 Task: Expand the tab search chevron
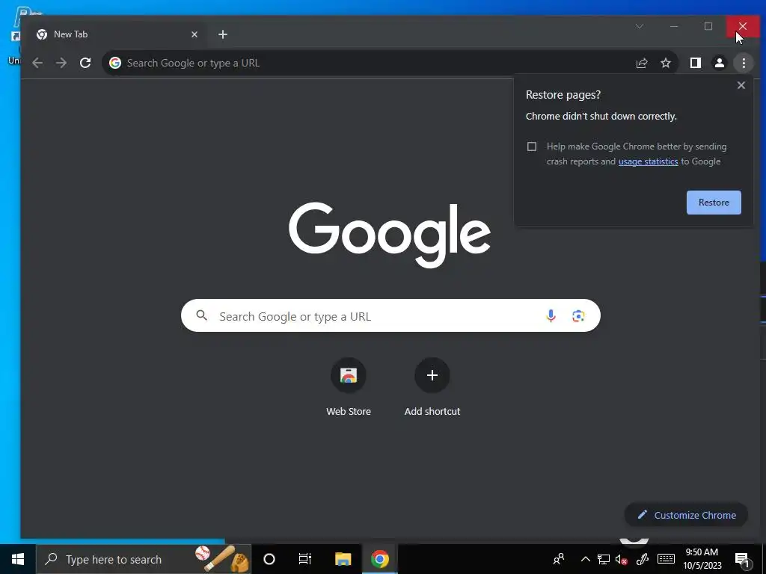coord(640,26)
